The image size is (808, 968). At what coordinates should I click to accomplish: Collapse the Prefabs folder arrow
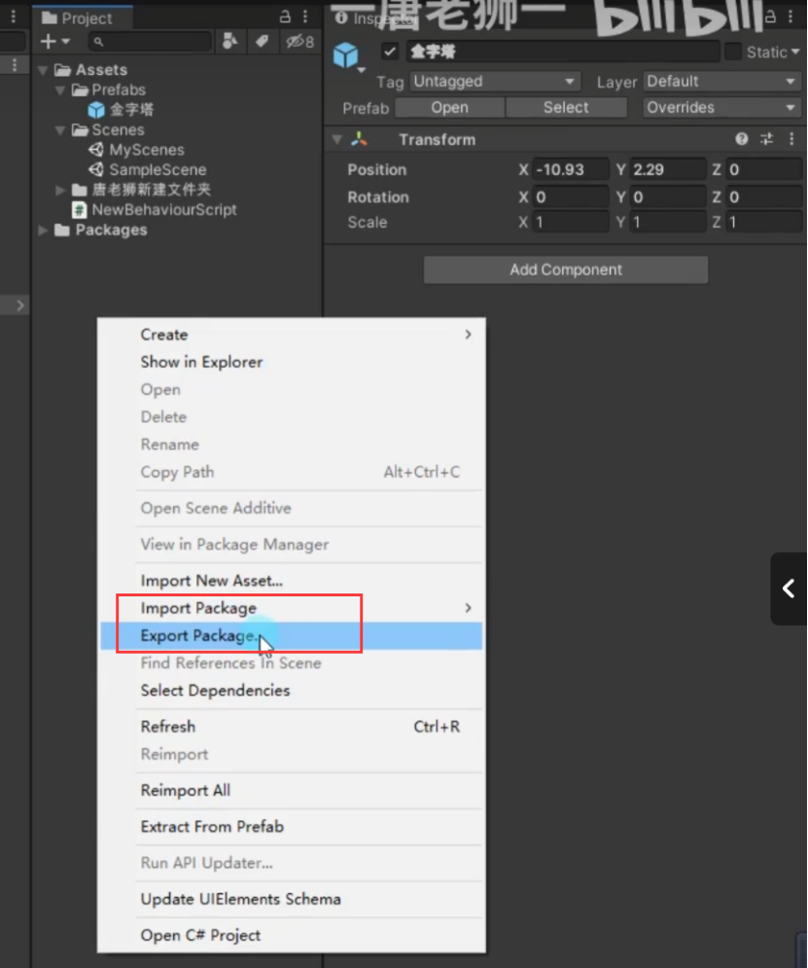pos(60,90)
